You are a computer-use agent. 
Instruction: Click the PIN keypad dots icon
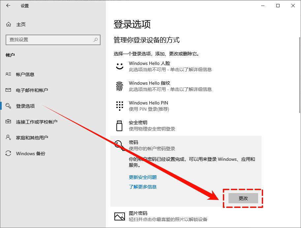tap(120, 106)
